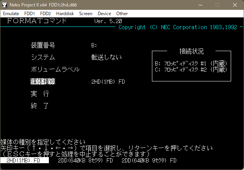Click the window title text FDD1:2hd.d88
Image resolution: width=244 pixels, height=170 pixels.
pyautogui.click(x=63, y=5)
